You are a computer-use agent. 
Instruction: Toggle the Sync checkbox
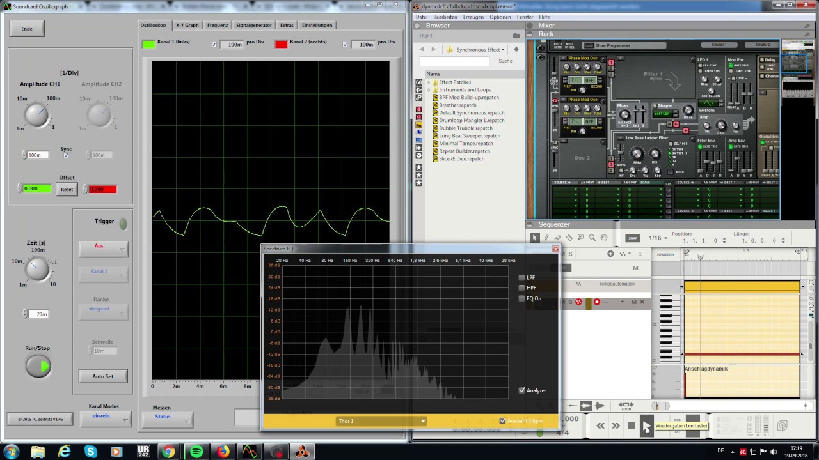pos(66,155)
